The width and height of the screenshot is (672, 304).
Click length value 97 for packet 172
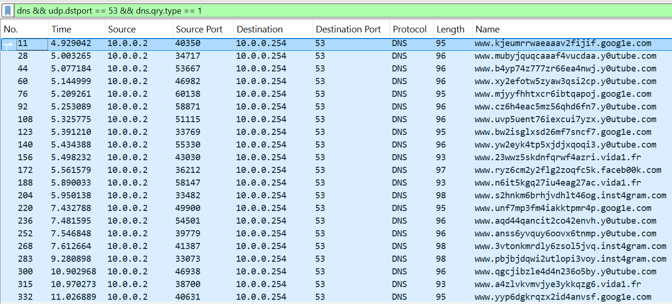tap(441, 170)
